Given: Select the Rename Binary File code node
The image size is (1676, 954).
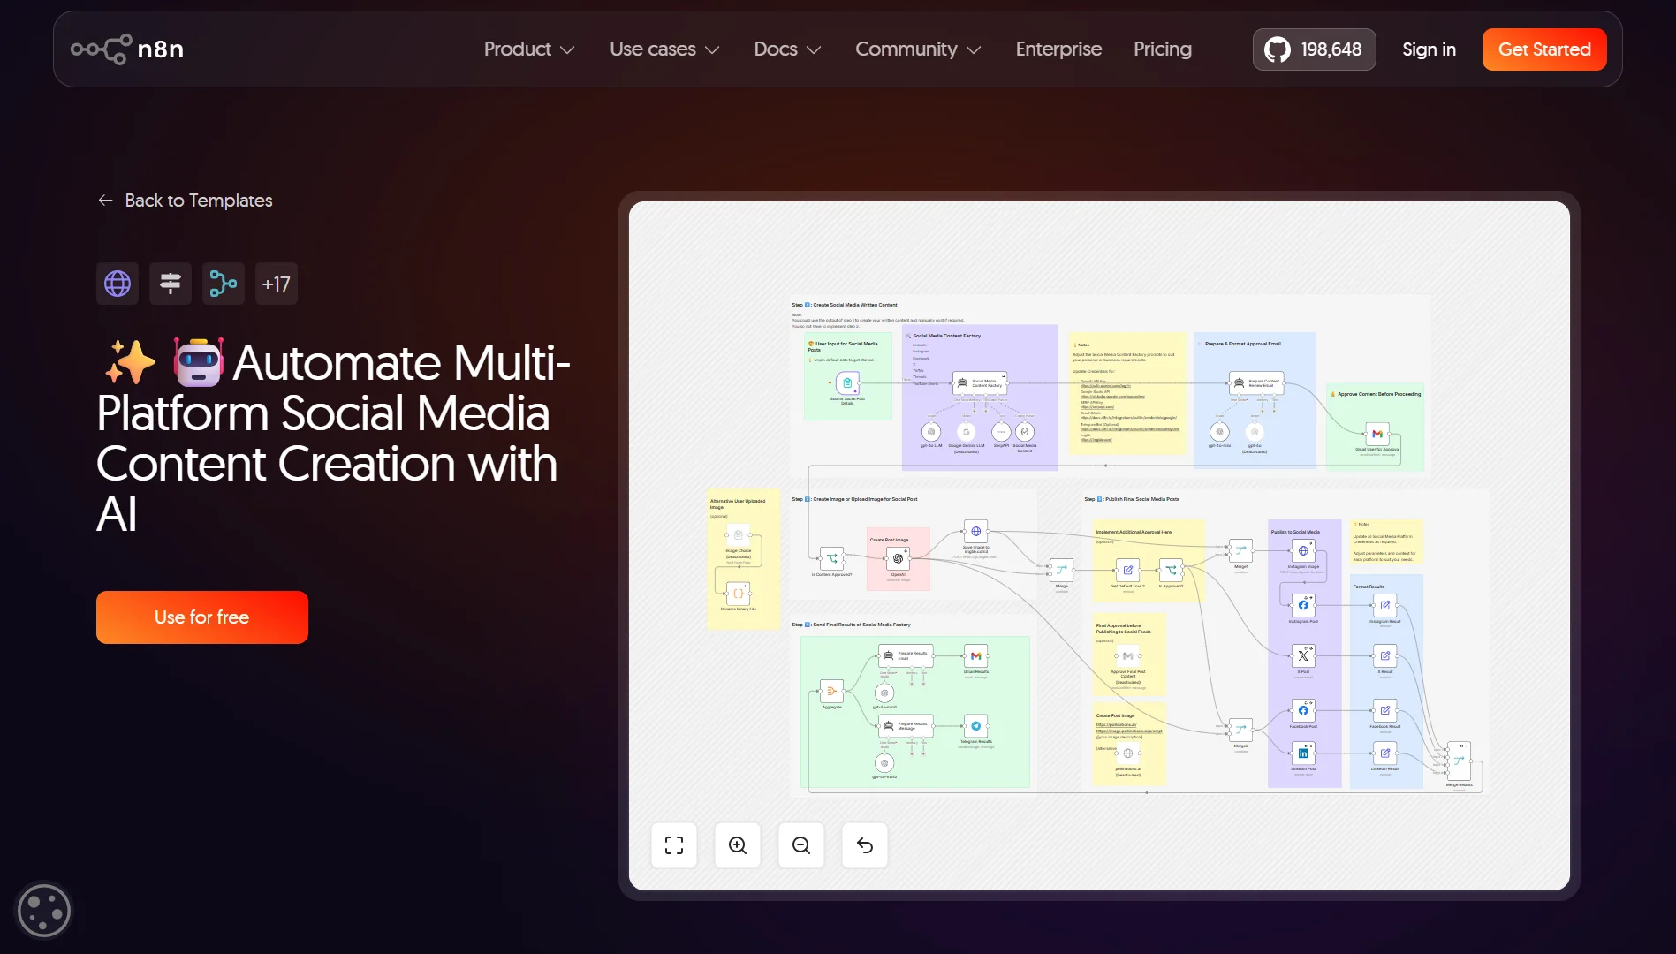Looking at the screenshot, I should (x=738, y=594).
